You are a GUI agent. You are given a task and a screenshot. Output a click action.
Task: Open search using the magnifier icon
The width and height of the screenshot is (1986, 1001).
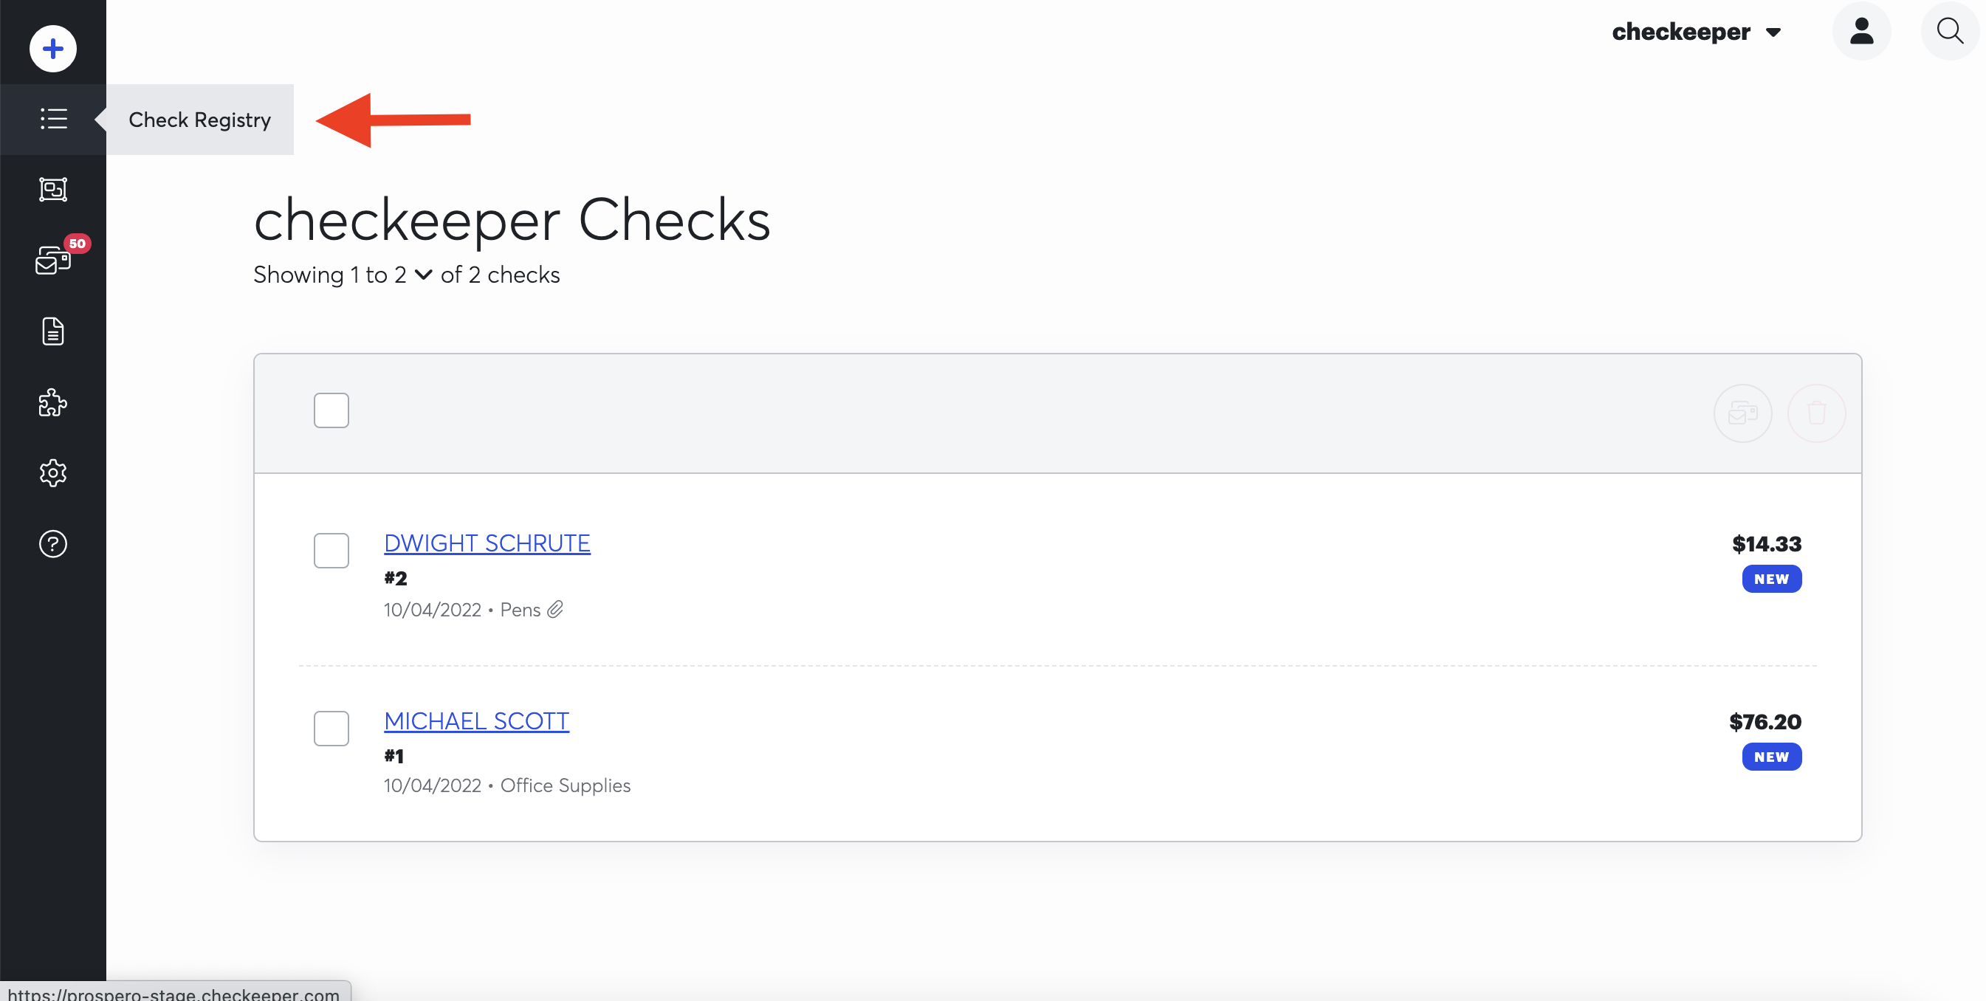(1950, 31)
